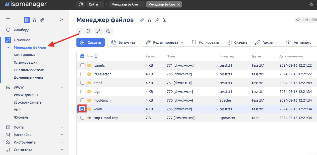The width and height of the screenshot is (317, 155).
Task: Click the sidebar search magnifier icon
Action: pyautogui.click(x=61, y=20)
